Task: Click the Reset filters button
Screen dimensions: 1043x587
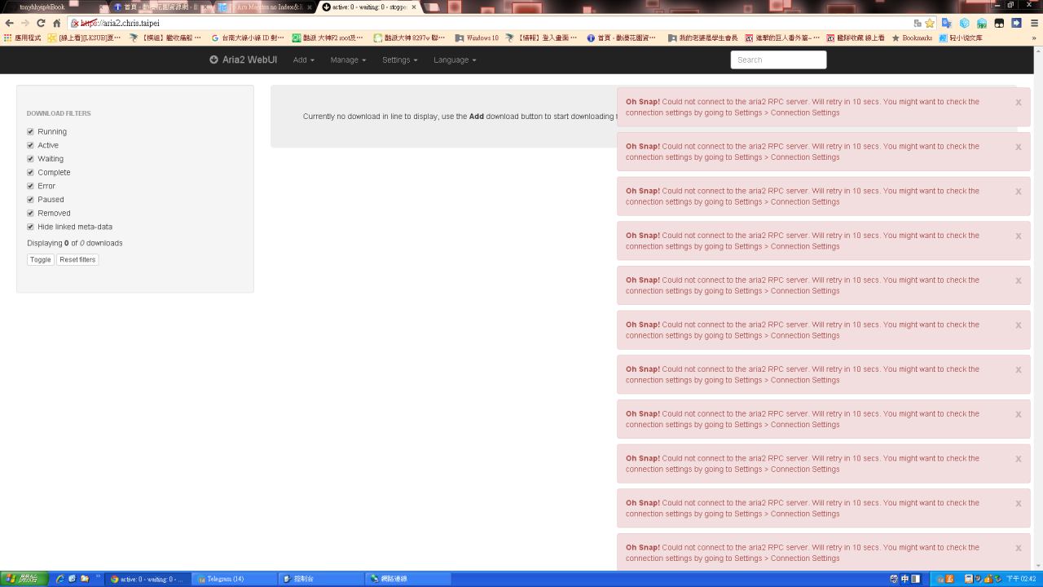Action: [x=77, y=259]
